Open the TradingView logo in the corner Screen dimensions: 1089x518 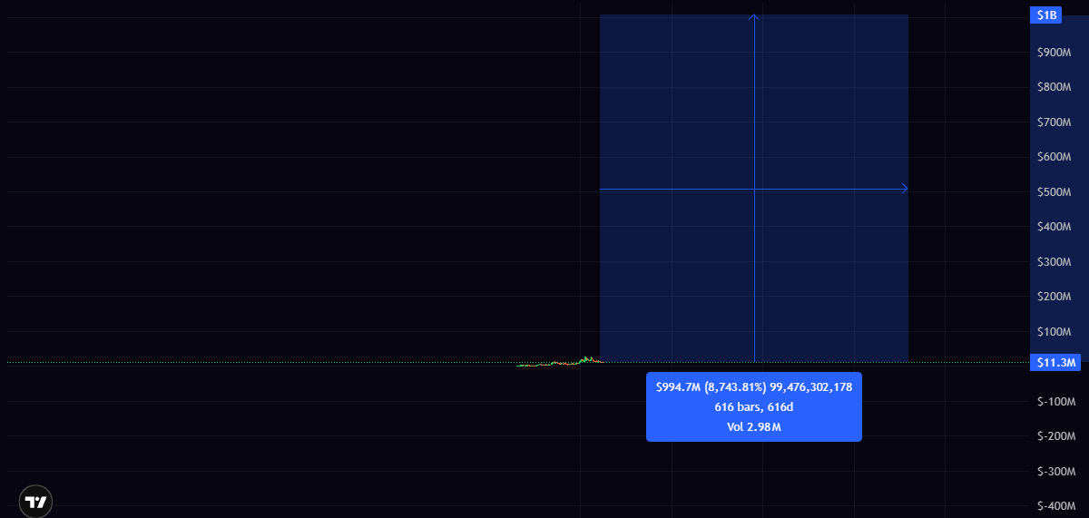(x=36, y=501)
